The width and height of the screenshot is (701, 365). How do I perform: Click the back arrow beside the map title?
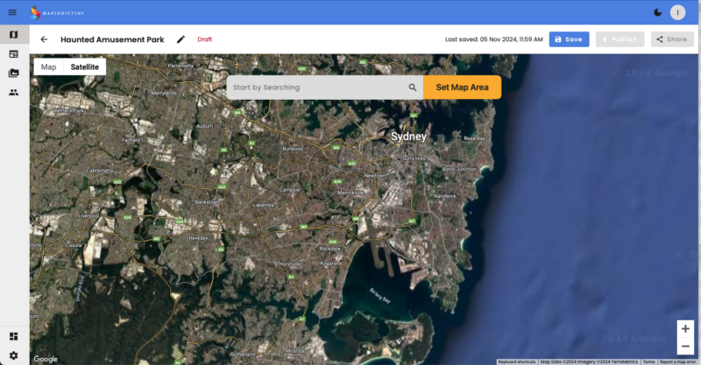click(44, 39)
